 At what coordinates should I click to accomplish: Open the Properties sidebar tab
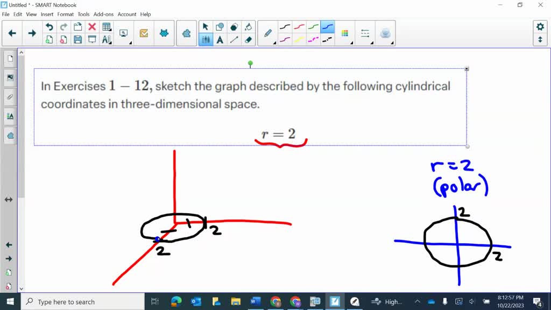coord(10,116)
